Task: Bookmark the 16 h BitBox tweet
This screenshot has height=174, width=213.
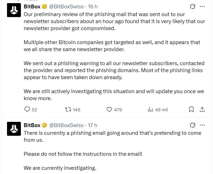Action: click(x=191, y=109)
